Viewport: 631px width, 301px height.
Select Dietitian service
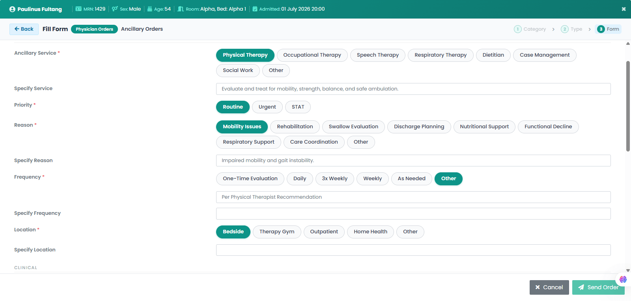(x=493, y=55)
